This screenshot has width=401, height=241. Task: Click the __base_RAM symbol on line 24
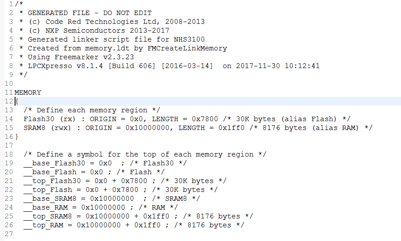(x=46, y=207)
